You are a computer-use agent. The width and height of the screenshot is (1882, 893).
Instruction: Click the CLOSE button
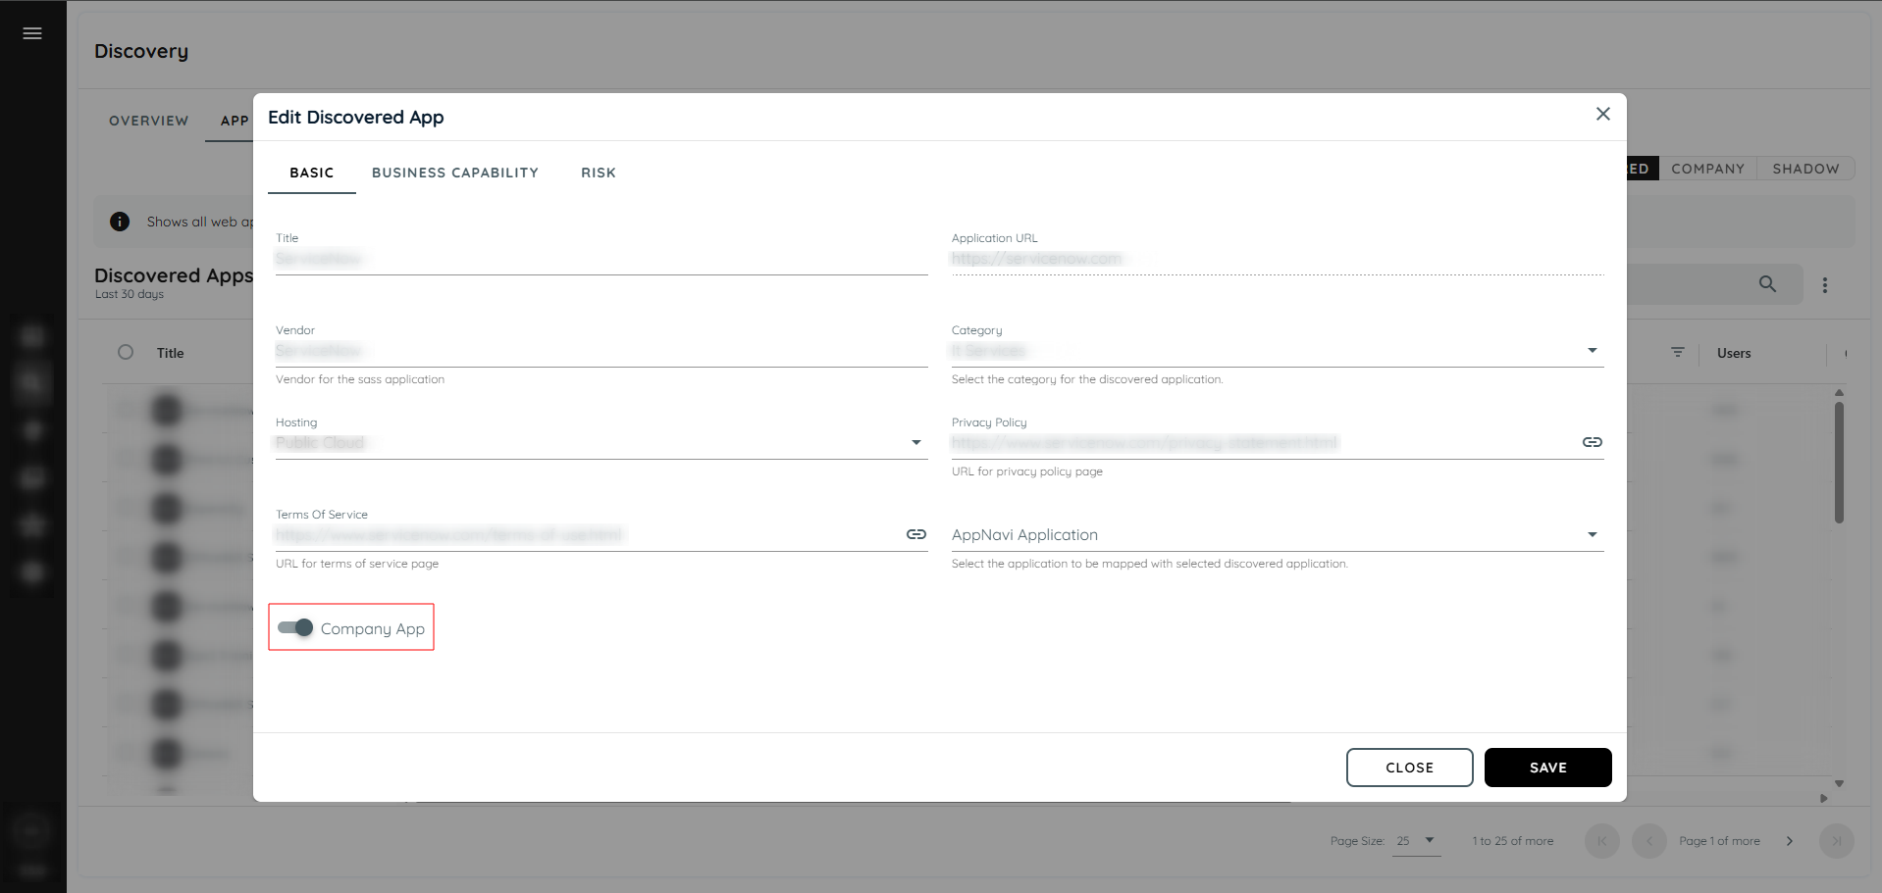(1409, 768)
